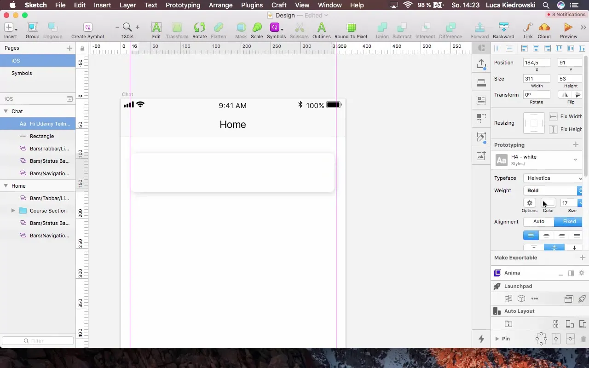Show more toolbar items chevron
589x368 pixels.
(x=583, y=28)
